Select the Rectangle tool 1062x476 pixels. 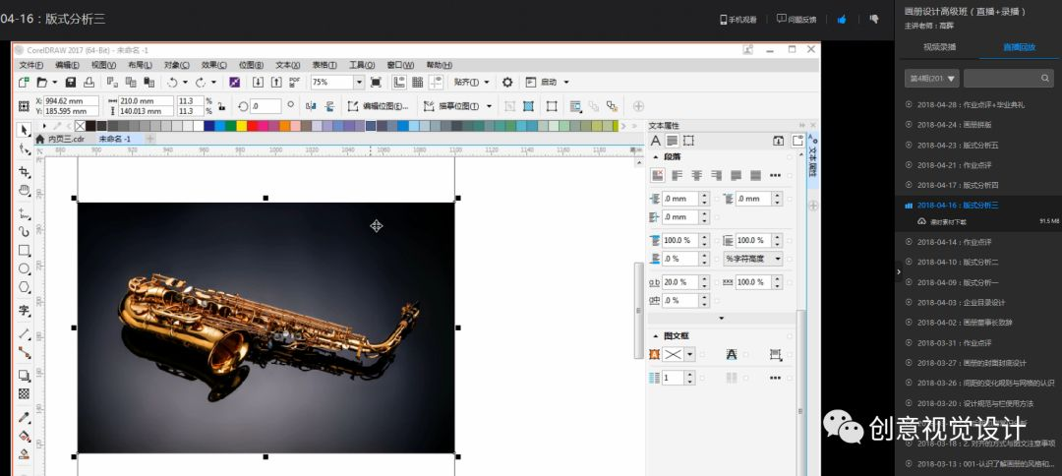tap(25, 250)
